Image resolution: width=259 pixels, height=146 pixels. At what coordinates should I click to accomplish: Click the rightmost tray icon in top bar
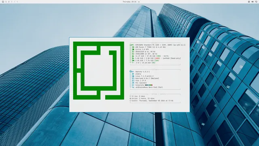(256, 2)
